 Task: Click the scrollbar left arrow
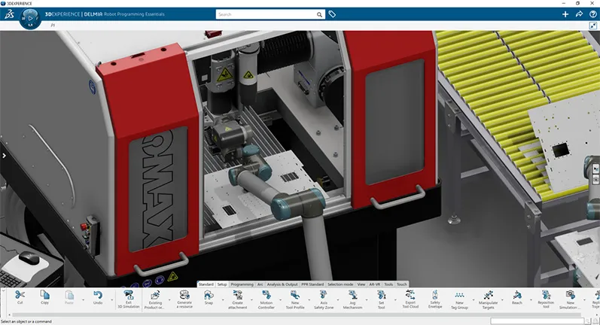(9, 315)
